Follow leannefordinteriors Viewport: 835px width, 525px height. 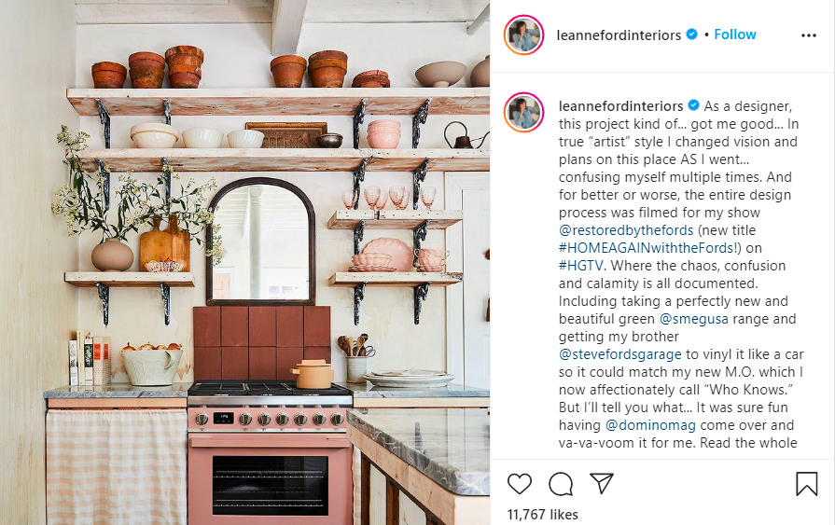pos(735,35)
